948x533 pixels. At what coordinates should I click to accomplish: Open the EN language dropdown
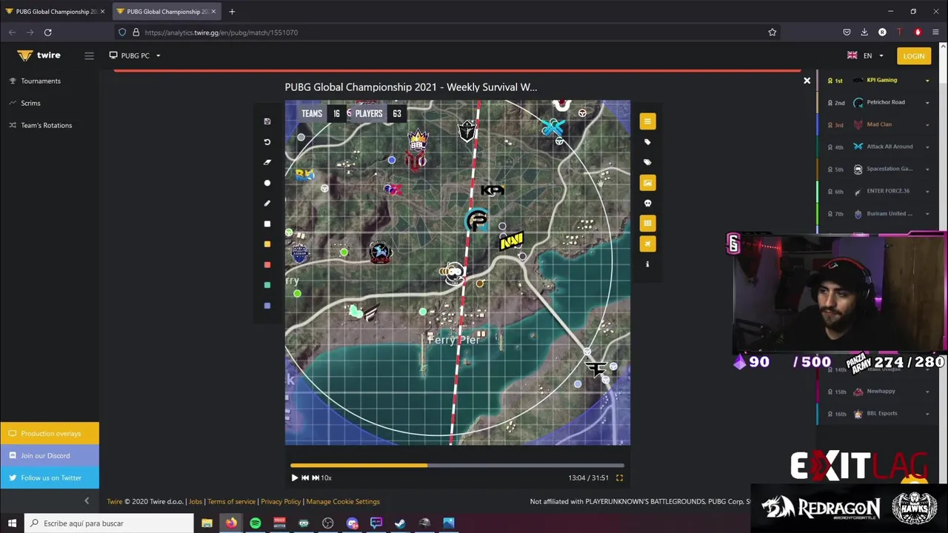pos(865,56)
